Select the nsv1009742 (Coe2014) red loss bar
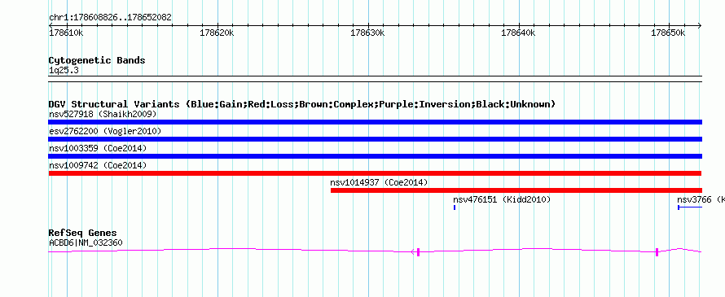The width and height of the screenshot is (725, 297). 375,173
